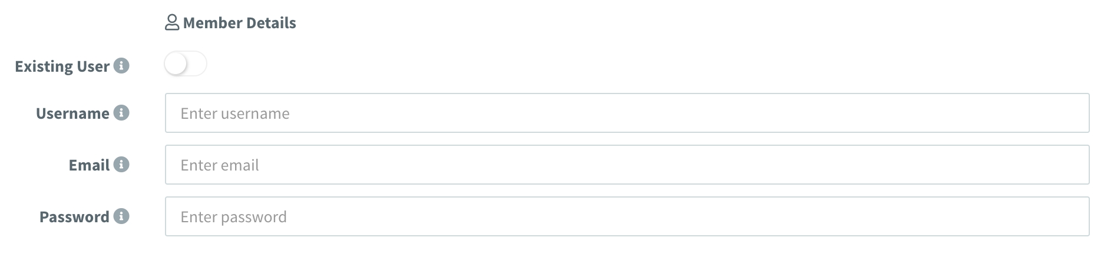Click the Email info icon
1104x254 pixels.
(x=121, y=164)
